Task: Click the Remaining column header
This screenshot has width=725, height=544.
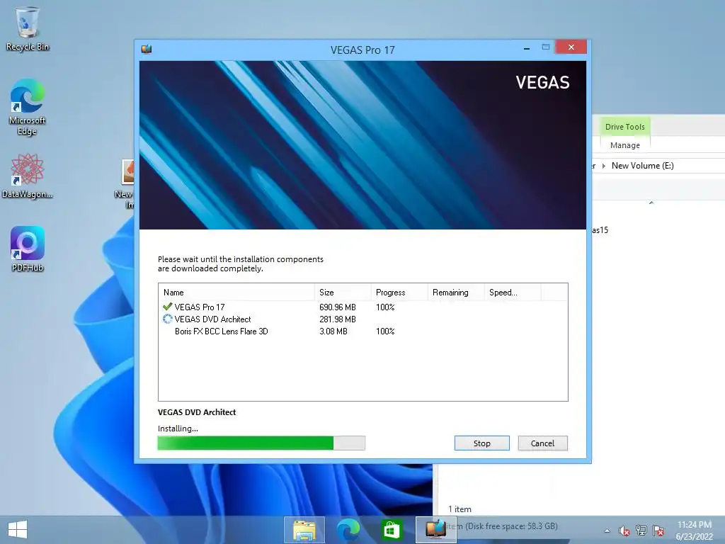Action: [455, 293]
